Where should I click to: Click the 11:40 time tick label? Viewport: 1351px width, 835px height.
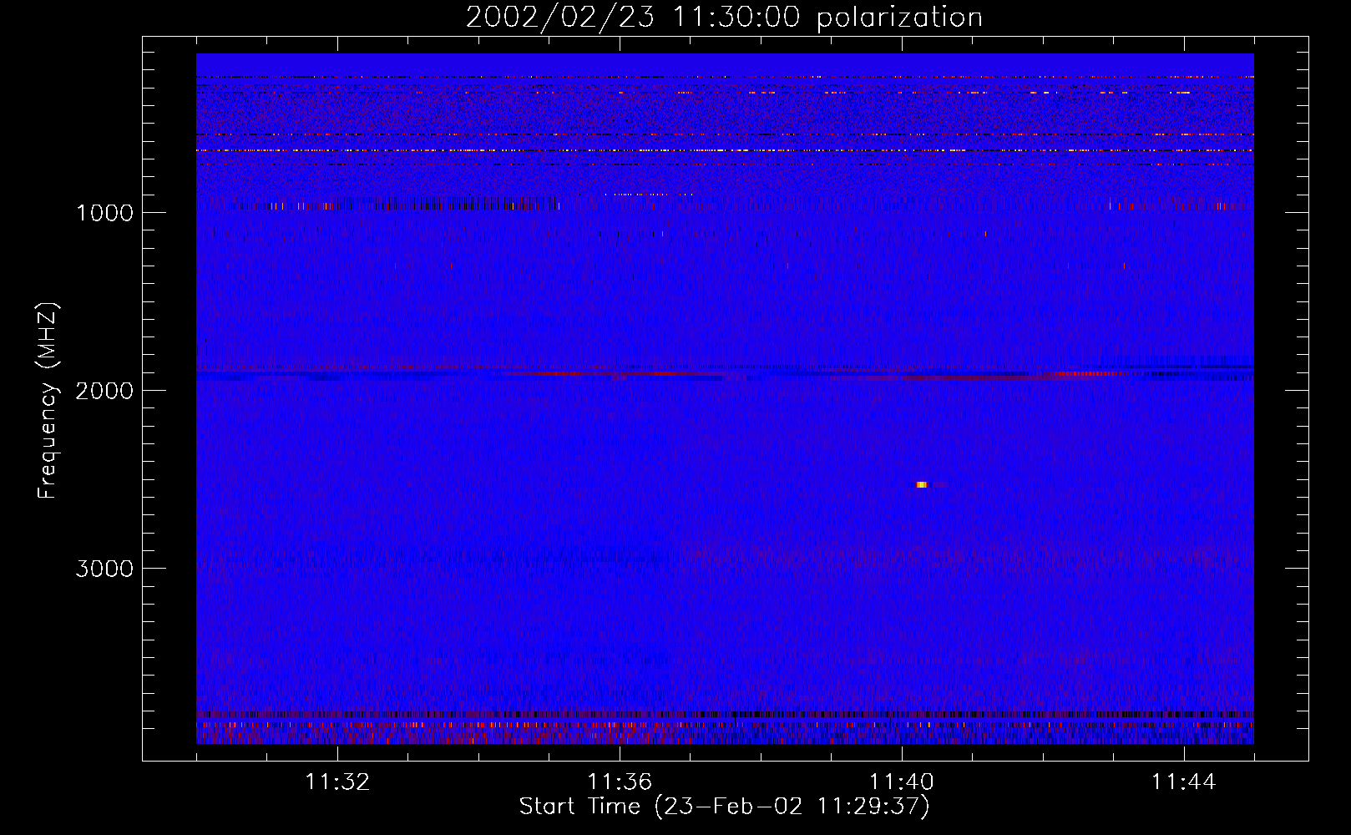(902, 782)
